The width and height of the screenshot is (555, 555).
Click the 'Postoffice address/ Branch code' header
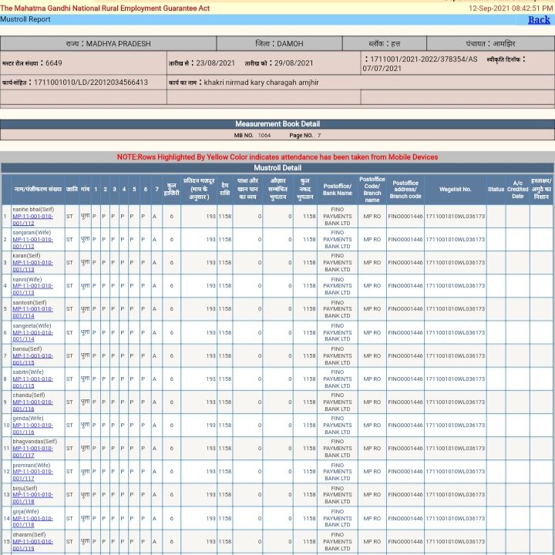[x=405, y=190]
